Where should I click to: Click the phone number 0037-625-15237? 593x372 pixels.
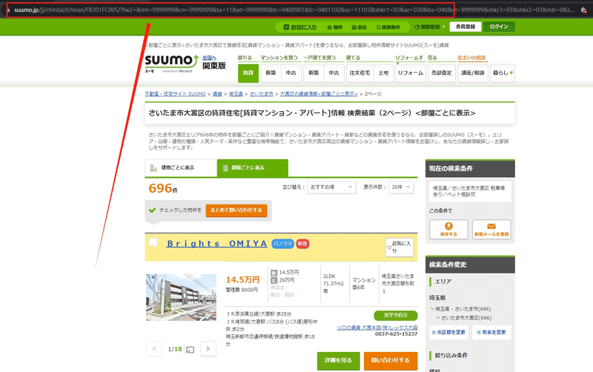point(396,334)
